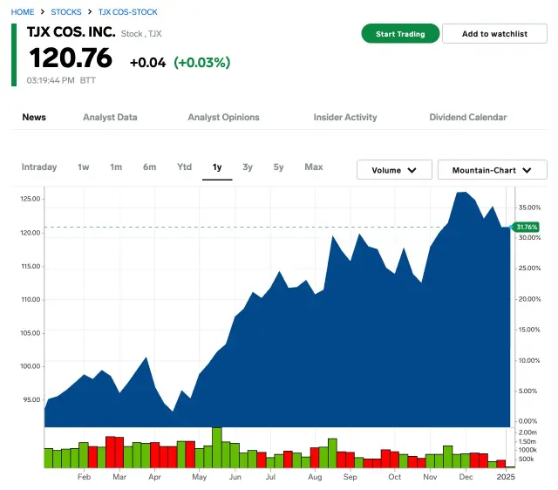558x490 pixels.
Task: Select the 5y chart range
Action: [279, 167]
